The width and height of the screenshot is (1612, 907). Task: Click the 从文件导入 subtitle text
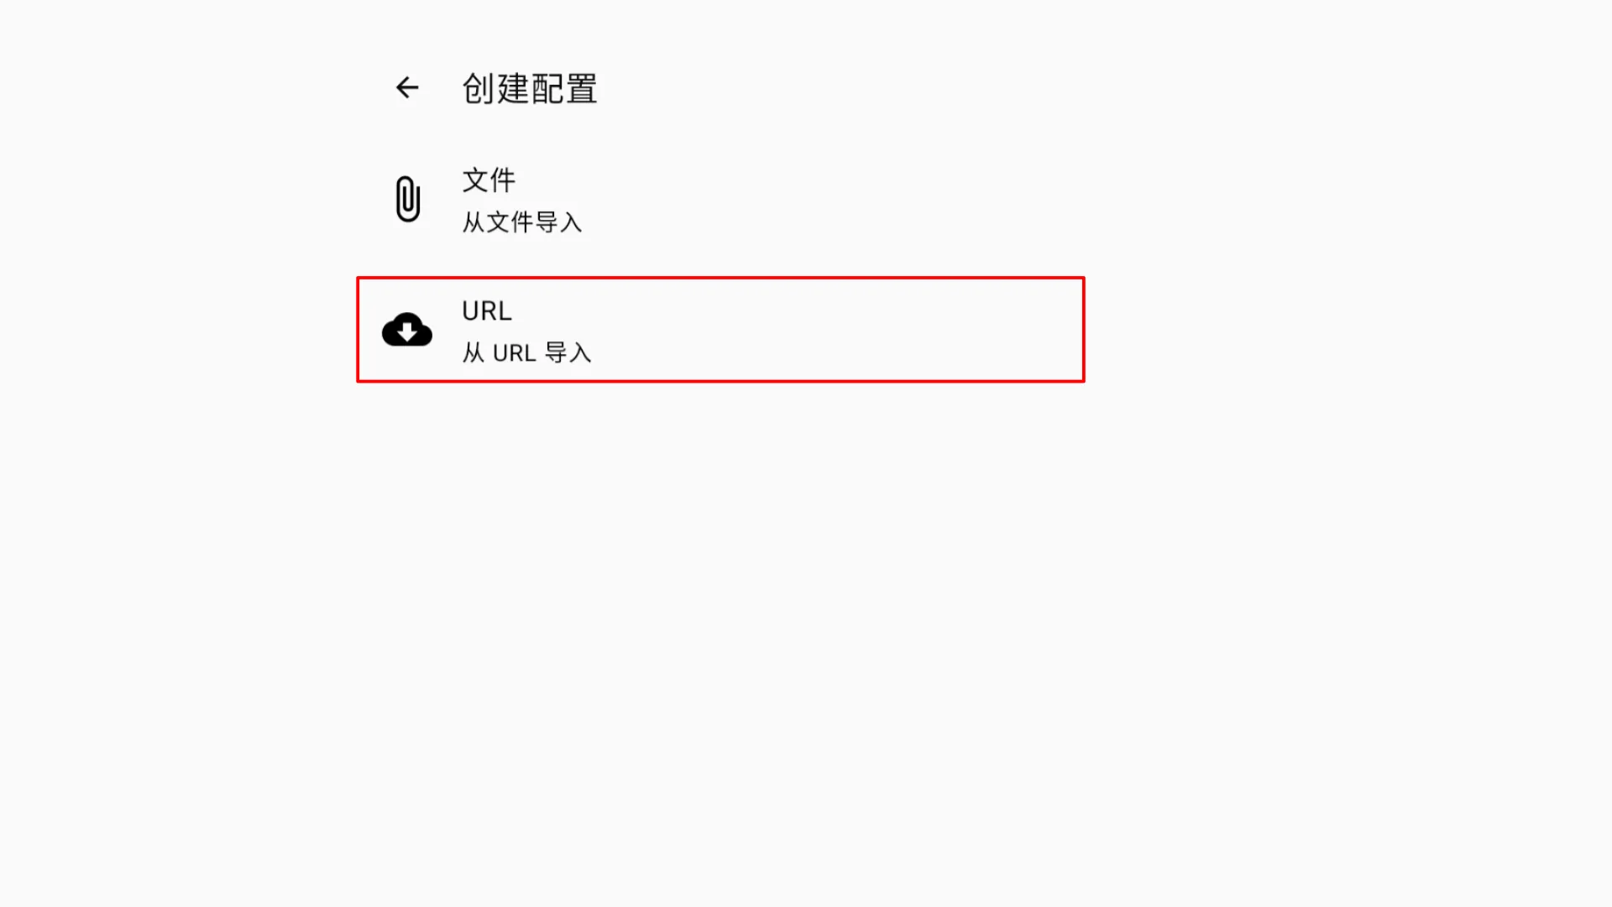521,222
